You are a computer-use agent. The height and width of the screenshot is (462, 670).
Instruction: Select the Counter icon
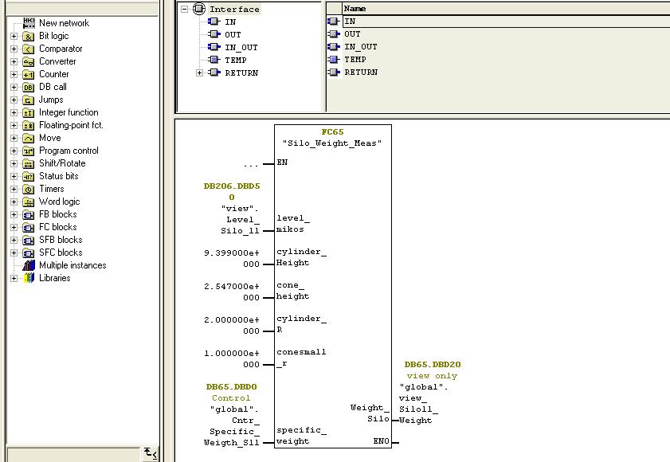pyautogui.click(x=28, y=74)
